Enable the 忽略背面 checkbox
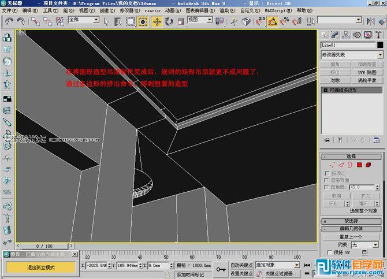Image resolution: width=387 pixels, height=279 pixels. [x=328, y=180]
